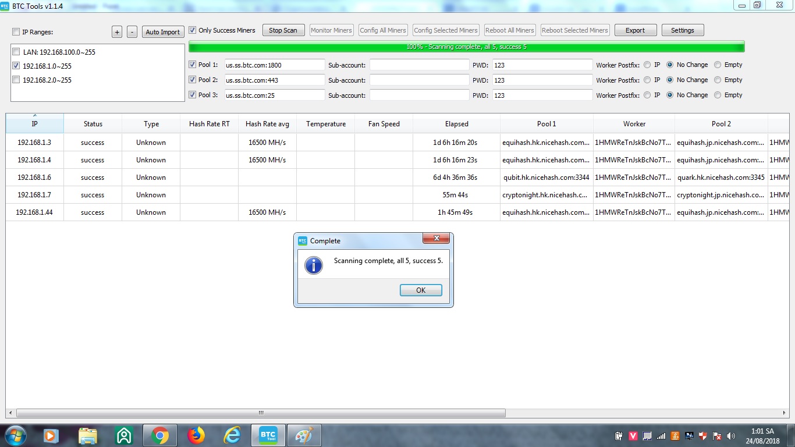795x447 pixels.
Task: Click the Pool 2 Sub-account input field
Action: pos(419,80)
